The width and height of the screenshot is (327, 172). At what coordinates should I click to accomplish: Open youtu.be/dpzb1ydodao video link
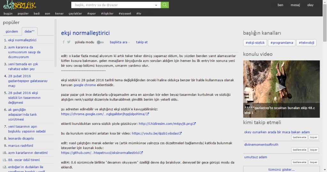tap(155, 133)
